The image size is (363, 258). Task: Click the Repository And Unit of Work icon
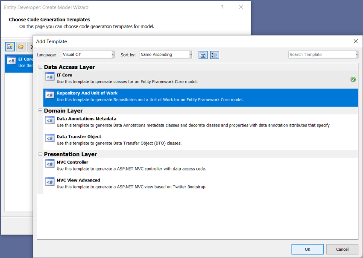[50, 95]
